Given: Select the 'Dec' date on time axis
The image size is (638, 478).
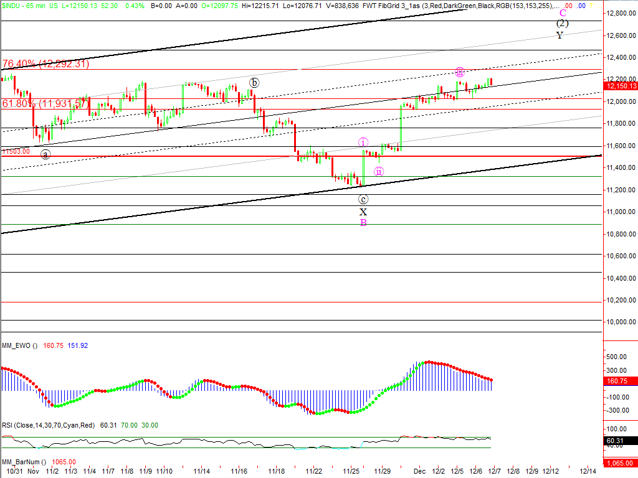Looking at the screenshot, I should [419, 471].
